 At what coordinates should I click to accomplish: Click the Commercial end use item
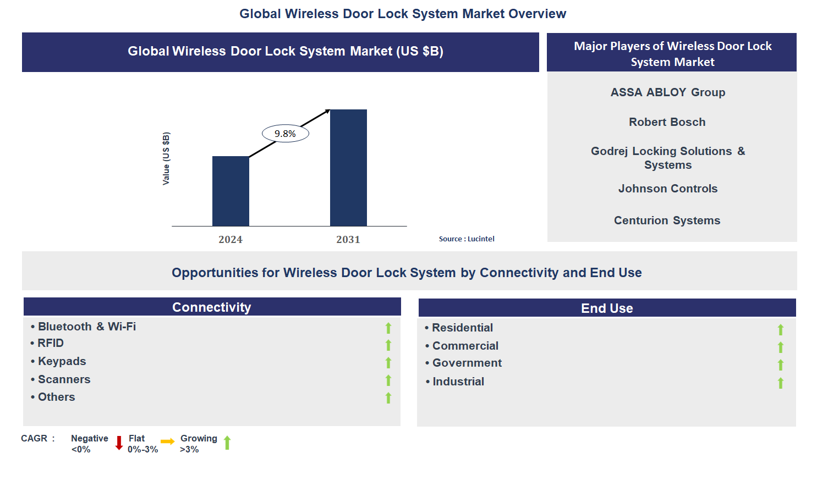[465, 346]
